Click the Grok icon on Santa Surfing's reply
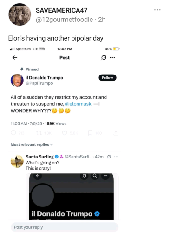The height and width of the screenshot is (233, 170). 109,157
